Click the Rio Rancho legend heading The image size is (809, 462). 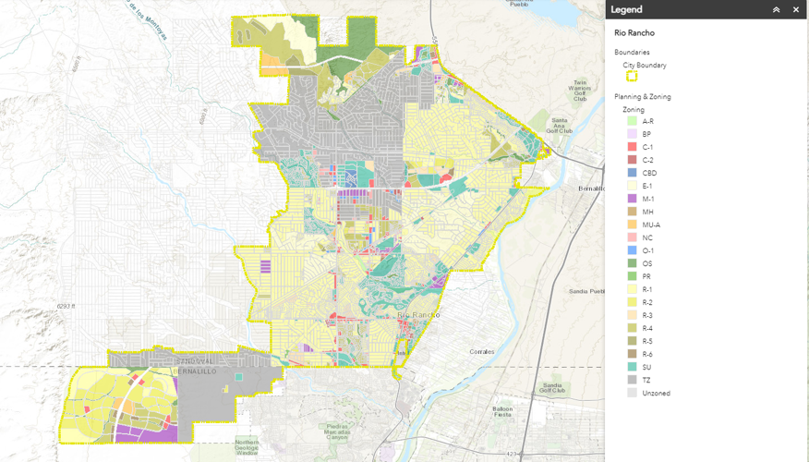(634, 33)
